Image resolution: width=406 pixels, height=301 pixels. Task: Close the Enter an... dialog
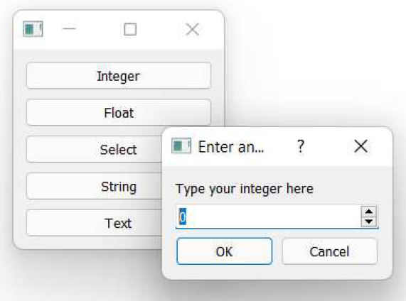click(x=361, y=146)
